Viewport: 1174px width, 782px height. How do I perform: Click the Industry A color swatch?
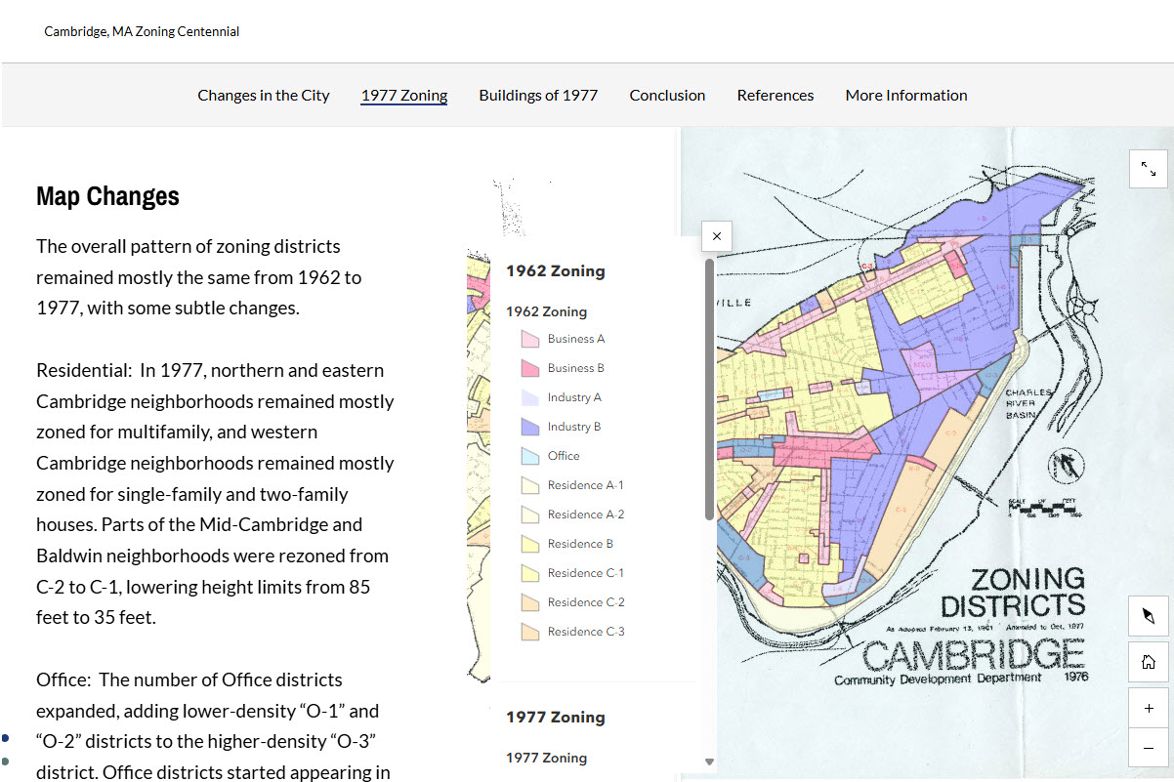point(530,398)
